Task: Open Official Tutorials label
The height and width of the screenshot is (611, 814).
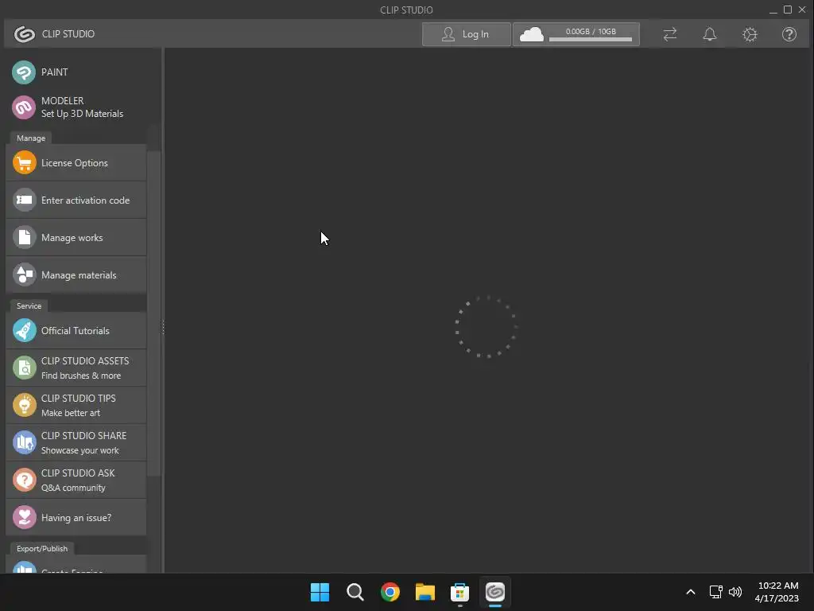Action: tap(76, 331)
